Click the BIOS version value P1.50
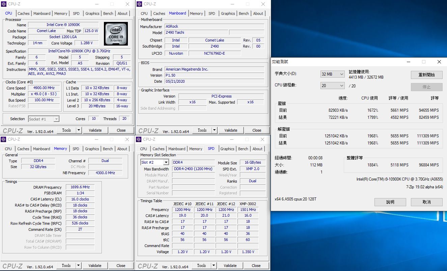Screen dimensions: 447x271 point(215,75)
